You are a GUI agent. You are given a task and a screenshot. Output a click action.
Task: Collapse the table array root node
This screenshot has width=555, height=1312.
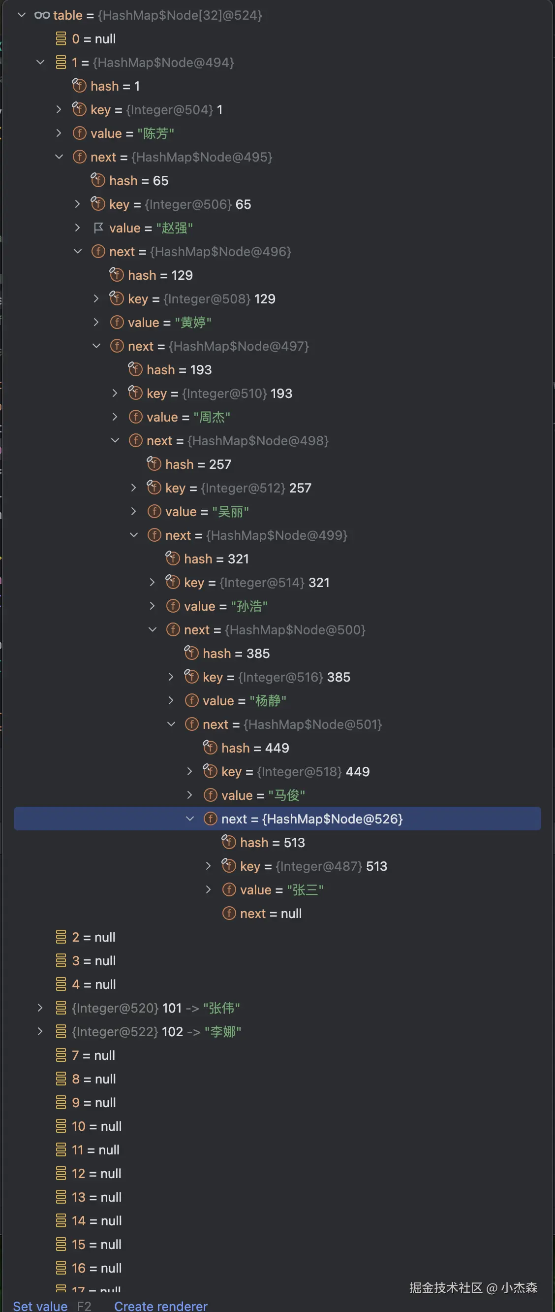(x=21, y=15)
